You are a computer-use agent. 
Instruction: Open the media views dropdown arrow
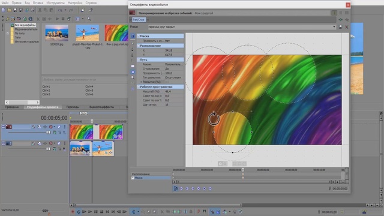click(83, 19)
